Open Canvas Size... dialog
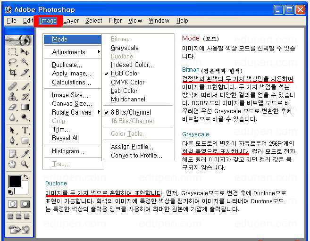 [72, 103]
